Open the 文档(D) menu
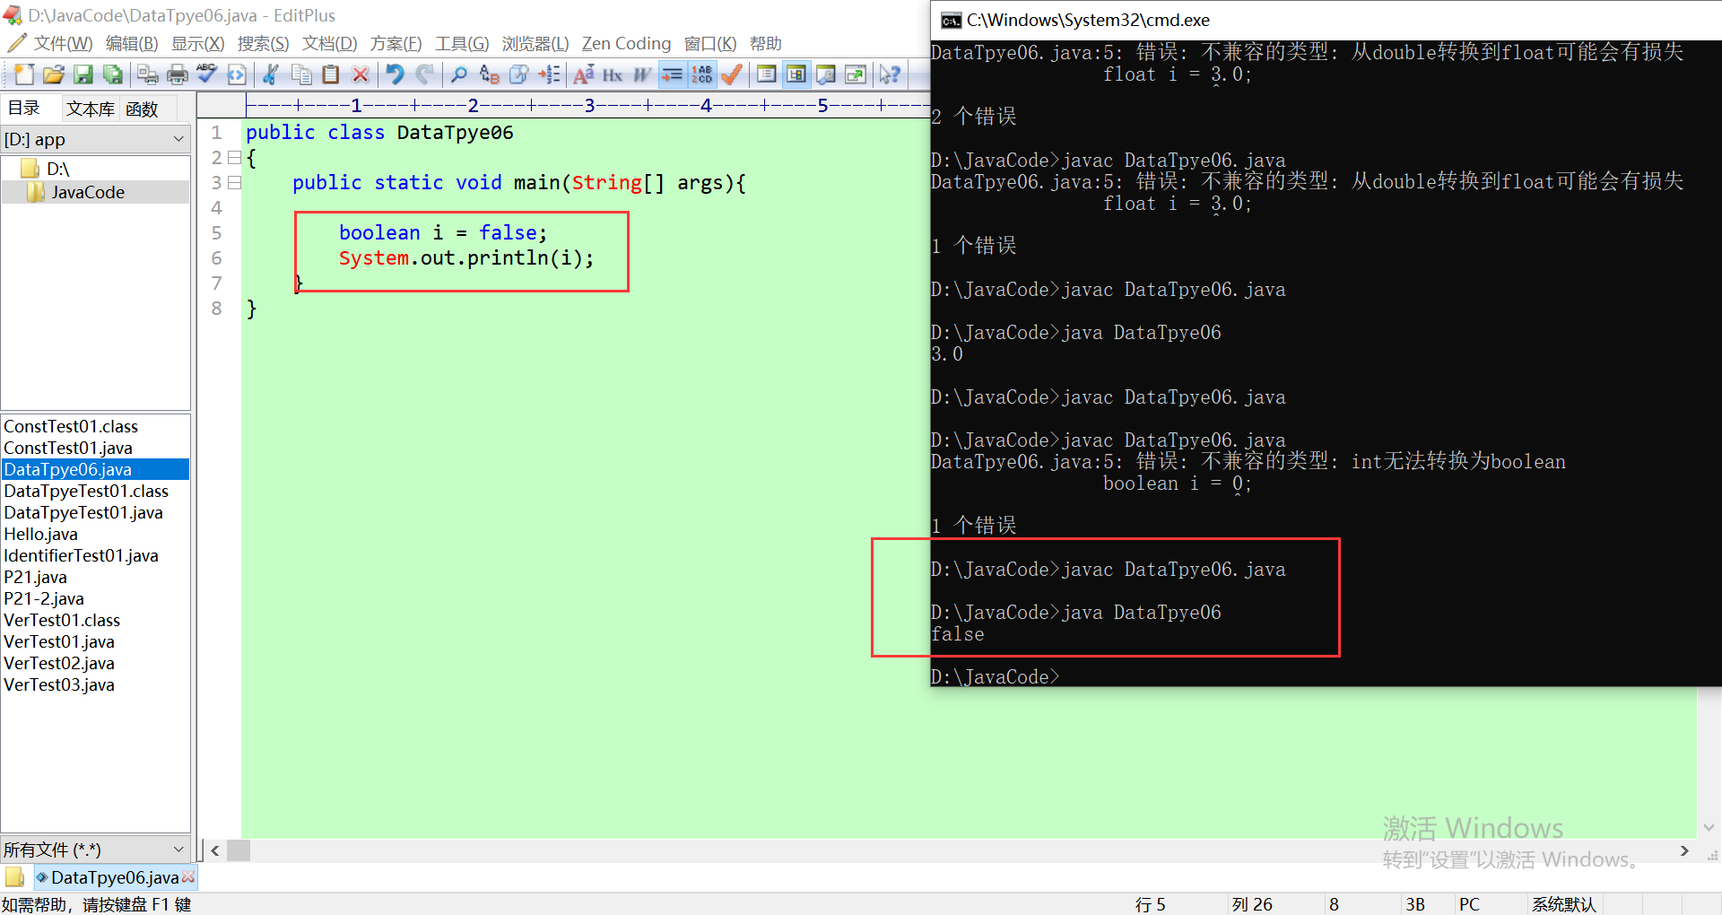Viewport: 1722px width, 915px height. (329, 44)
